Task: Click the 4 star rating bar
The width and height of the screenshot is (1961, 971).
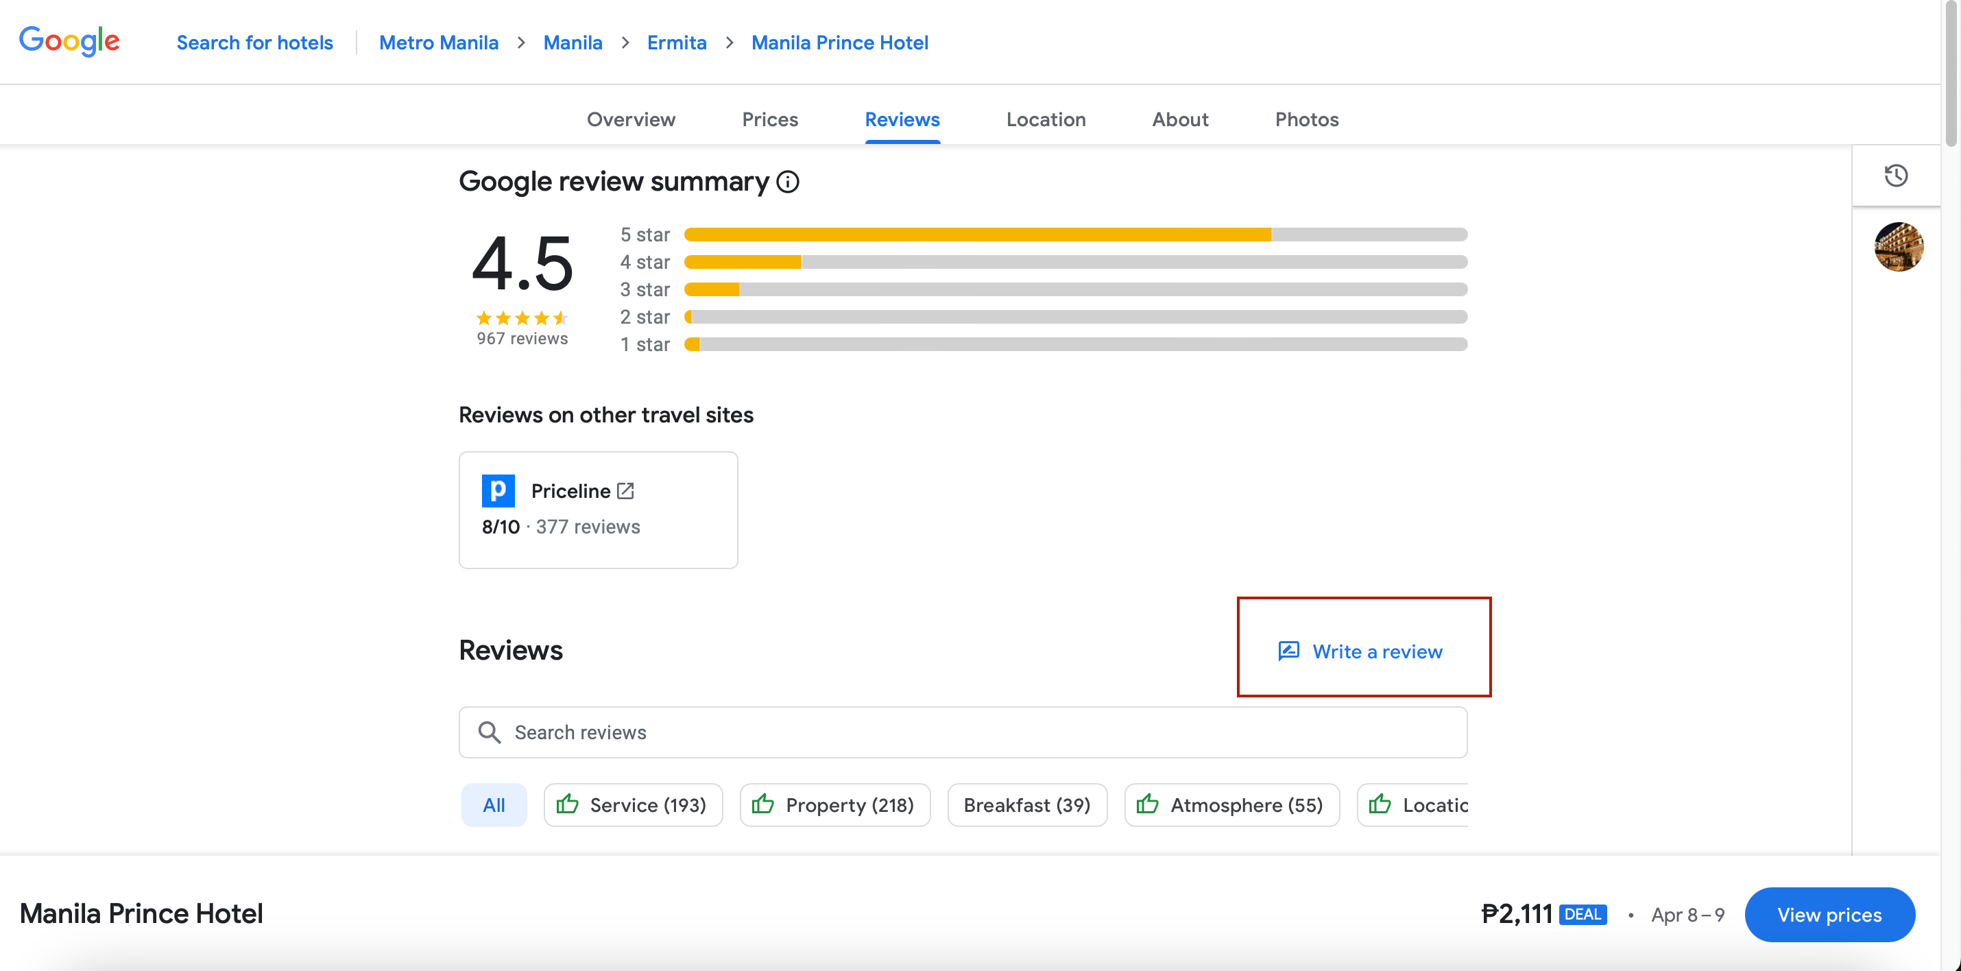Action: point(1076,262)
